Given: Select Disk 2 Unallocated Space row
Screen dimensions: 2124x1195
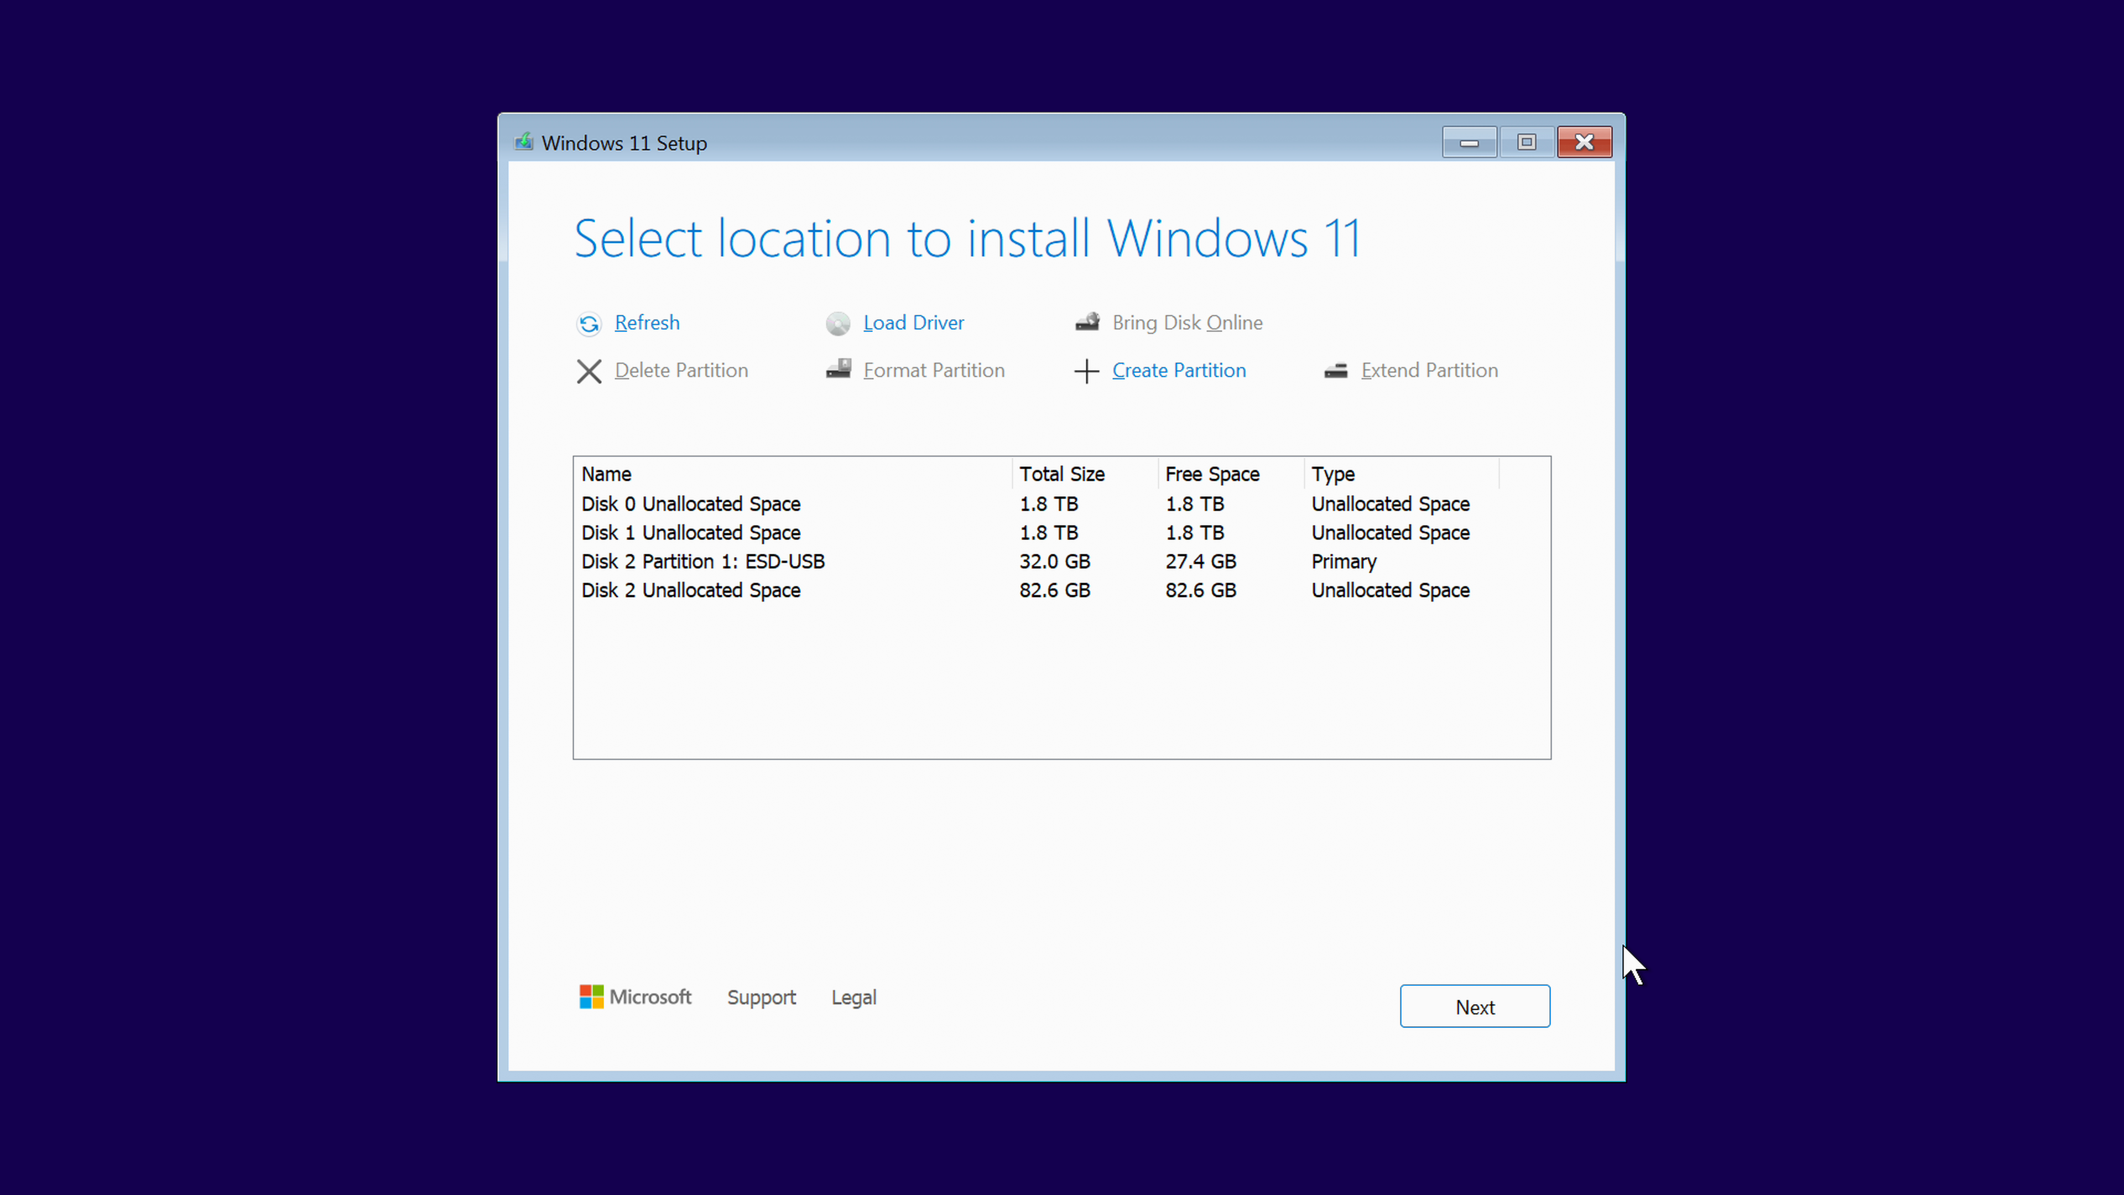Looking at the screenshot, I should (x=1061, y=590).
